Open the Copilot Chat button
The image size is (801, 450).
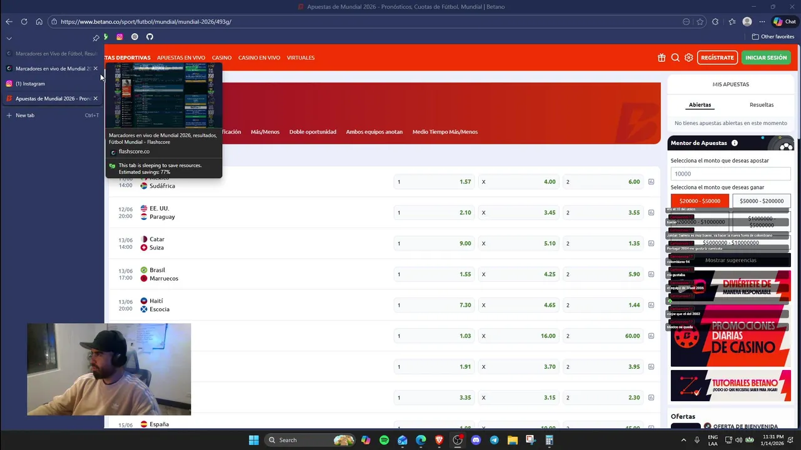pyautogui.click(x=785, y=21)
